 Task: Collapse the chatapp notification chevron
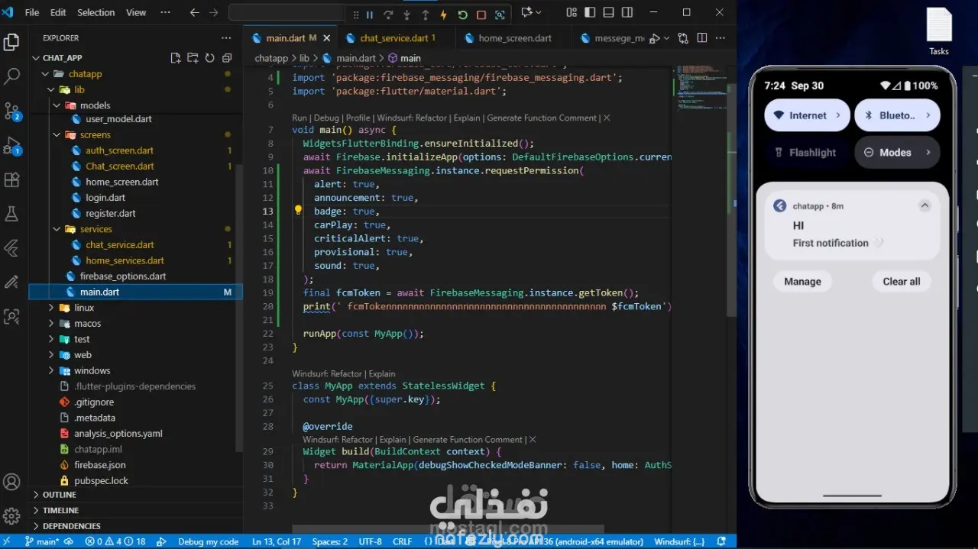[x=925, y=205]
